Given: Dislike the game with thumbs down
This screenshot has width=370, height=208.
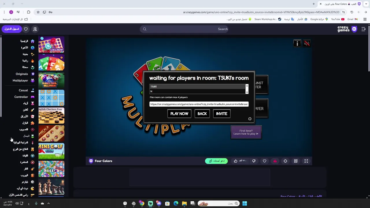Looking at the screenshot, I should click(254, 161).
